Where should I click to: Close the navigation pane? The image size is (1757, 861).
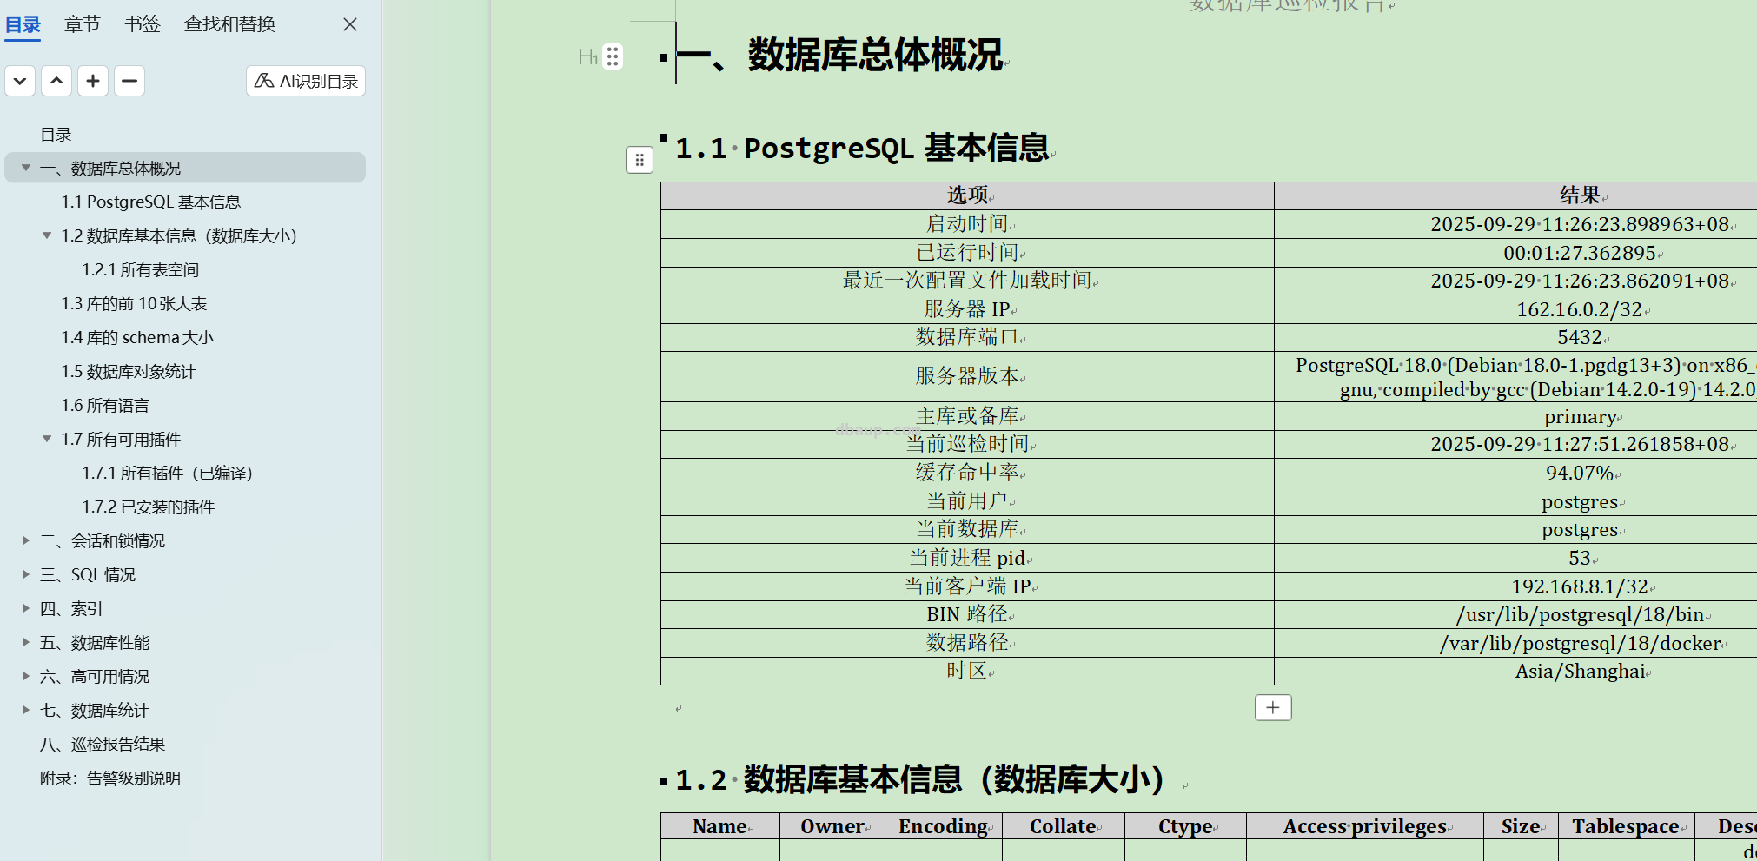tap(350, 24)
